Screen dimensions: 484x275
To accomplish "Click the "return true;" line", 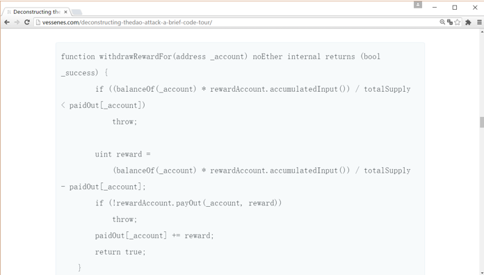I will tap(120, 252).
